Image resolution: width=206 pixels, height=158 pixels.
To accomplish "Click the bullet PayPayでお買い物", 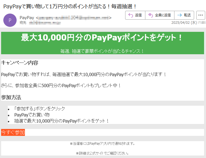I will 32,115.
